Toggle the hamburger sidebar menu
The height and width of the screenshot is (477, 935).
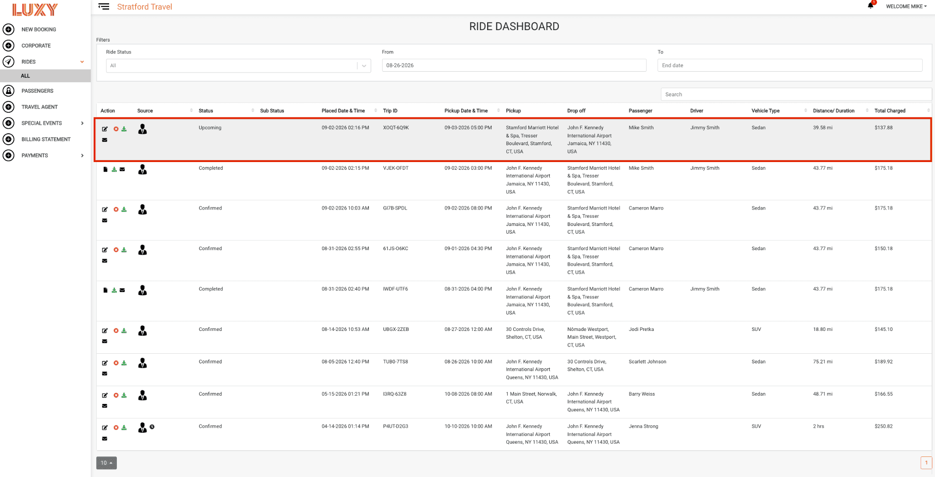[x=104, y=6]
